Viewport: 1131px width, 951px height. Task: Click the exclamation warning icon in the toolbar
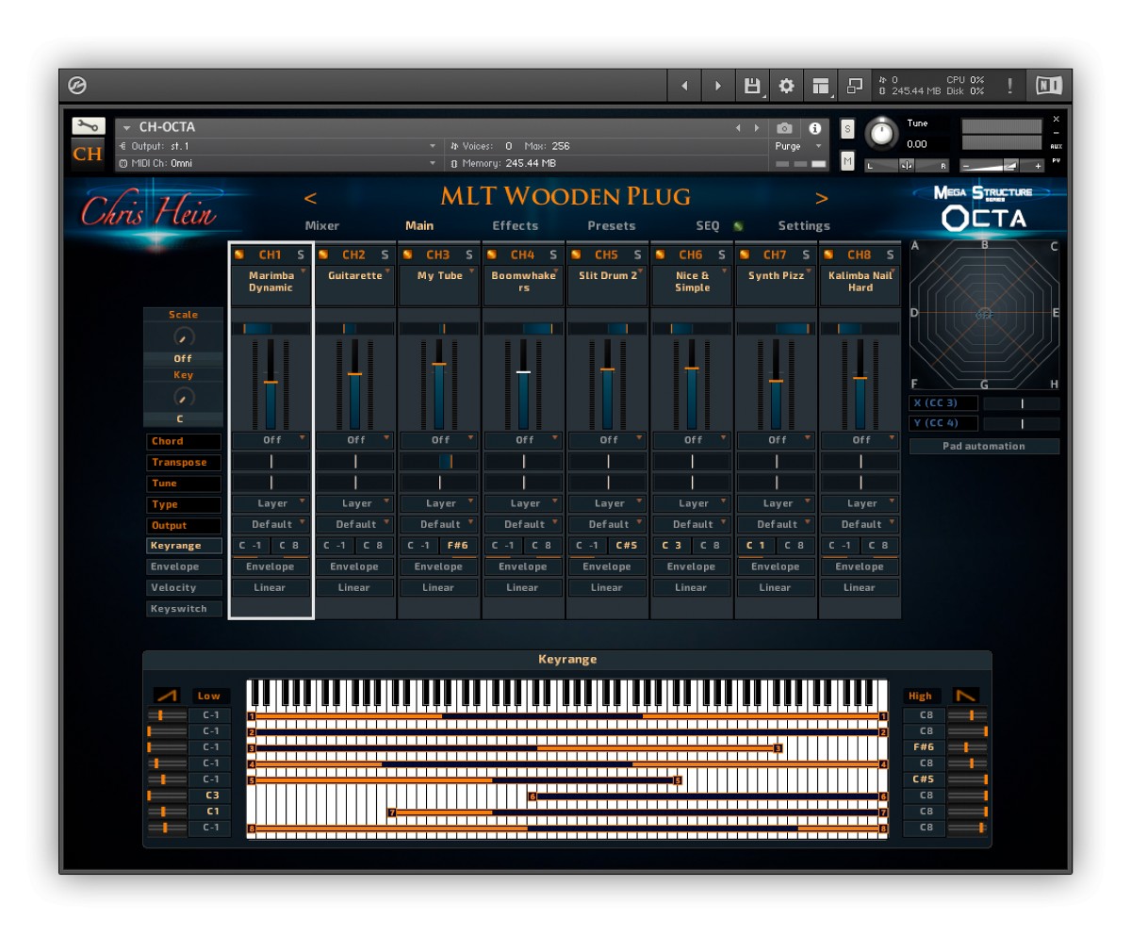pyautogui.click(x=1008, y=86)
